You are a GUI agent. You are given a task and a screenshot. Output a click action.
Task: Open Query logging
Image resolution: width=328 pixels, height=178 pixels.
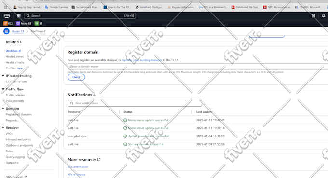(x=15, y=157)
